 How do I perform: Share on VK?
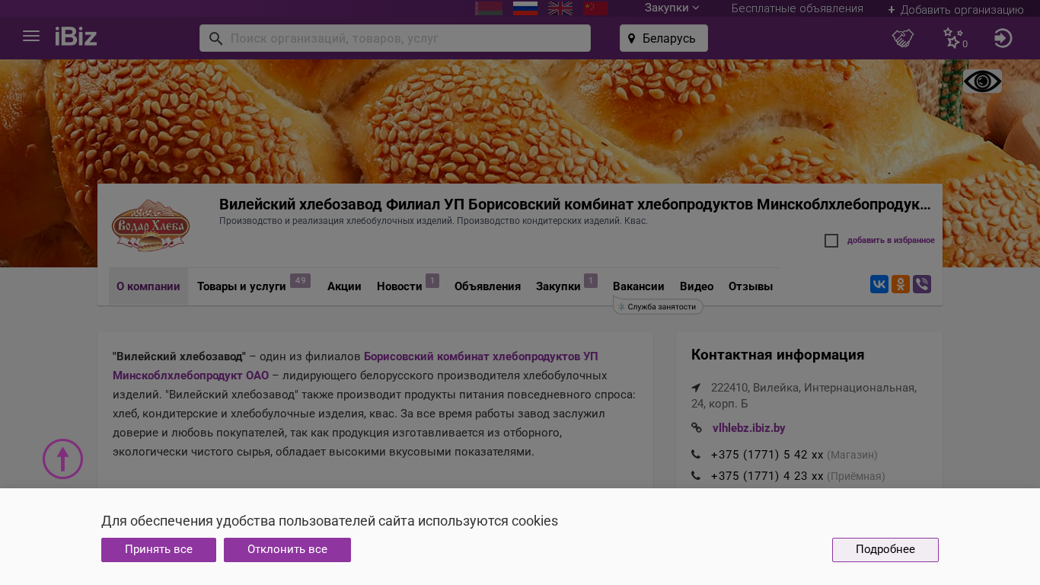pyautogui.click(x=879, y=284)
